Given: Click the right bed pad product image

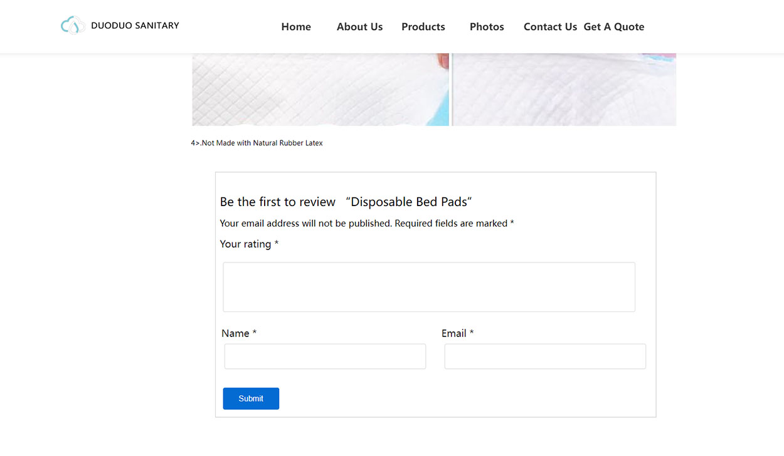Looking at the screenshot, I should (564, 90).
